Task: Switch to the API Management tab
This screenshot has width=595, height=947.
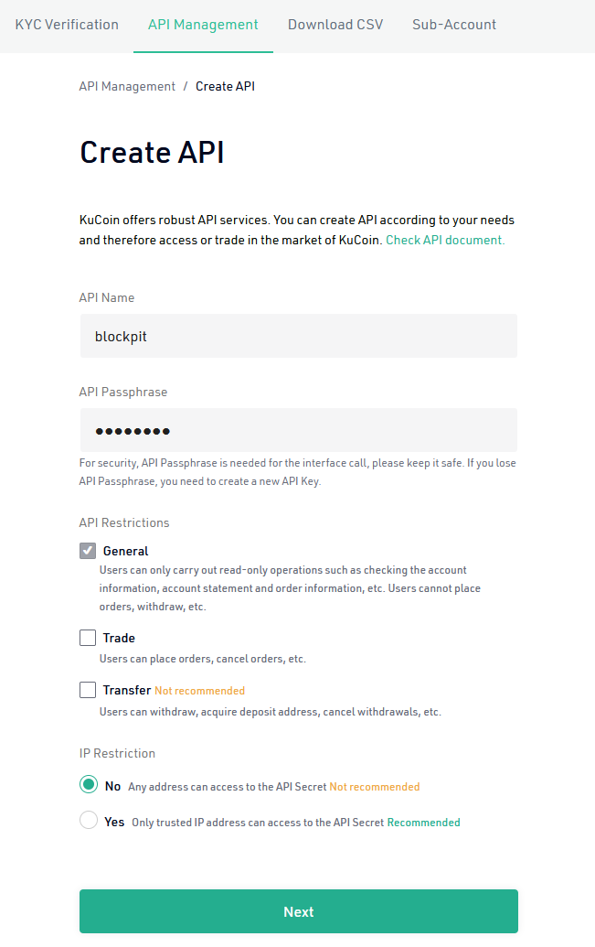Action: click(x=204, y=25)
